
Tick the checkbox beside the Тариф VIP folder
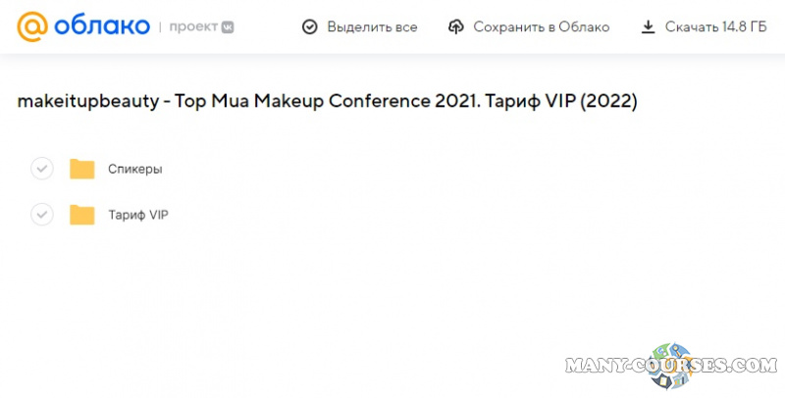[41, 215]
